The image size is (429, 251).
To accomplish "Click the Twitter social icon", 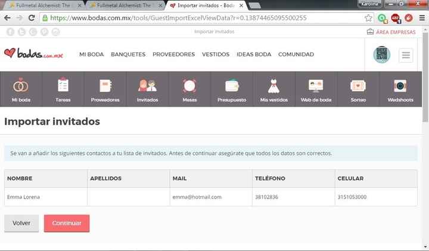I will 21,32.
